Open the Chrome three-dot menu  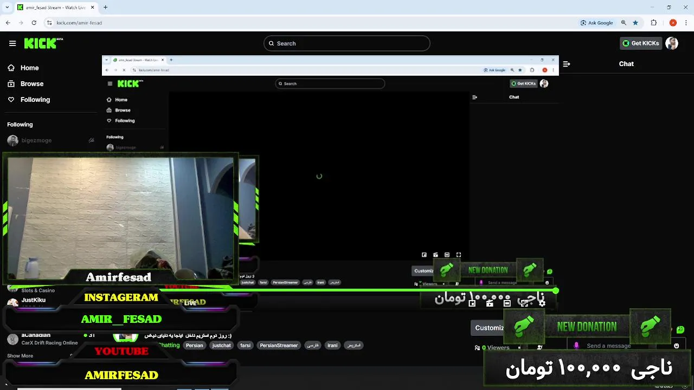point(686,23)
